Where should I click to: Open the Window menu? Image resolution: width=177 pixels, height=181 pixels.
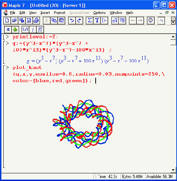point(116,13)
